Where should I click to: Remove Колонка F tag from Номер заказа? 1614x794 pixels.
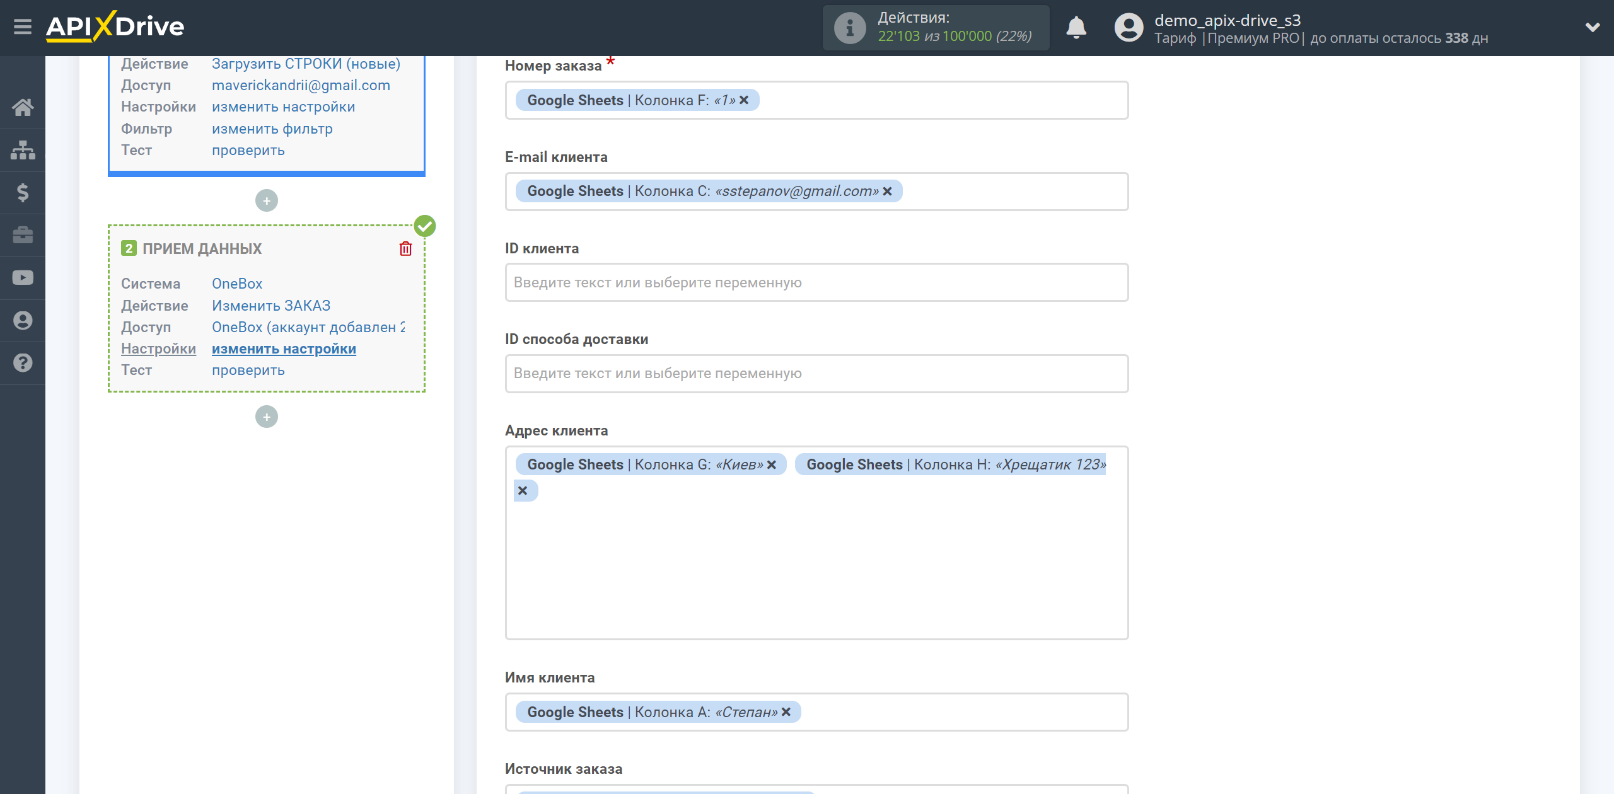click(x=744, y=100)
